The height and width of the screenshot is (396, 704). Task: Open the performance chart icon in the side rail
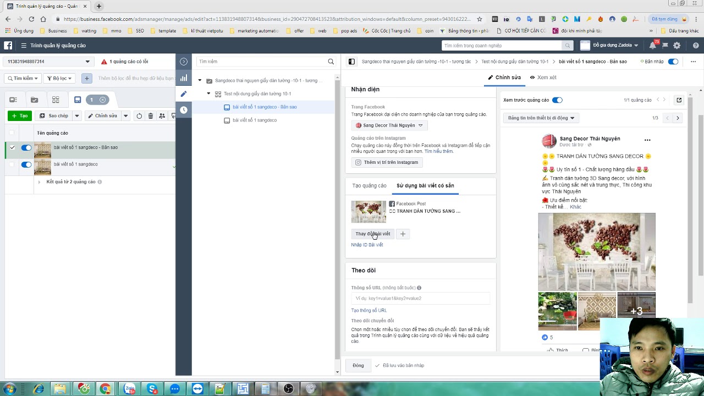pyautogui.click(x=184, y=78)
